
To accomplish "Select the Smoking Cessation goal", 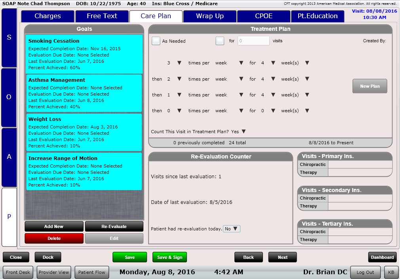I will (x=84, y=53).
